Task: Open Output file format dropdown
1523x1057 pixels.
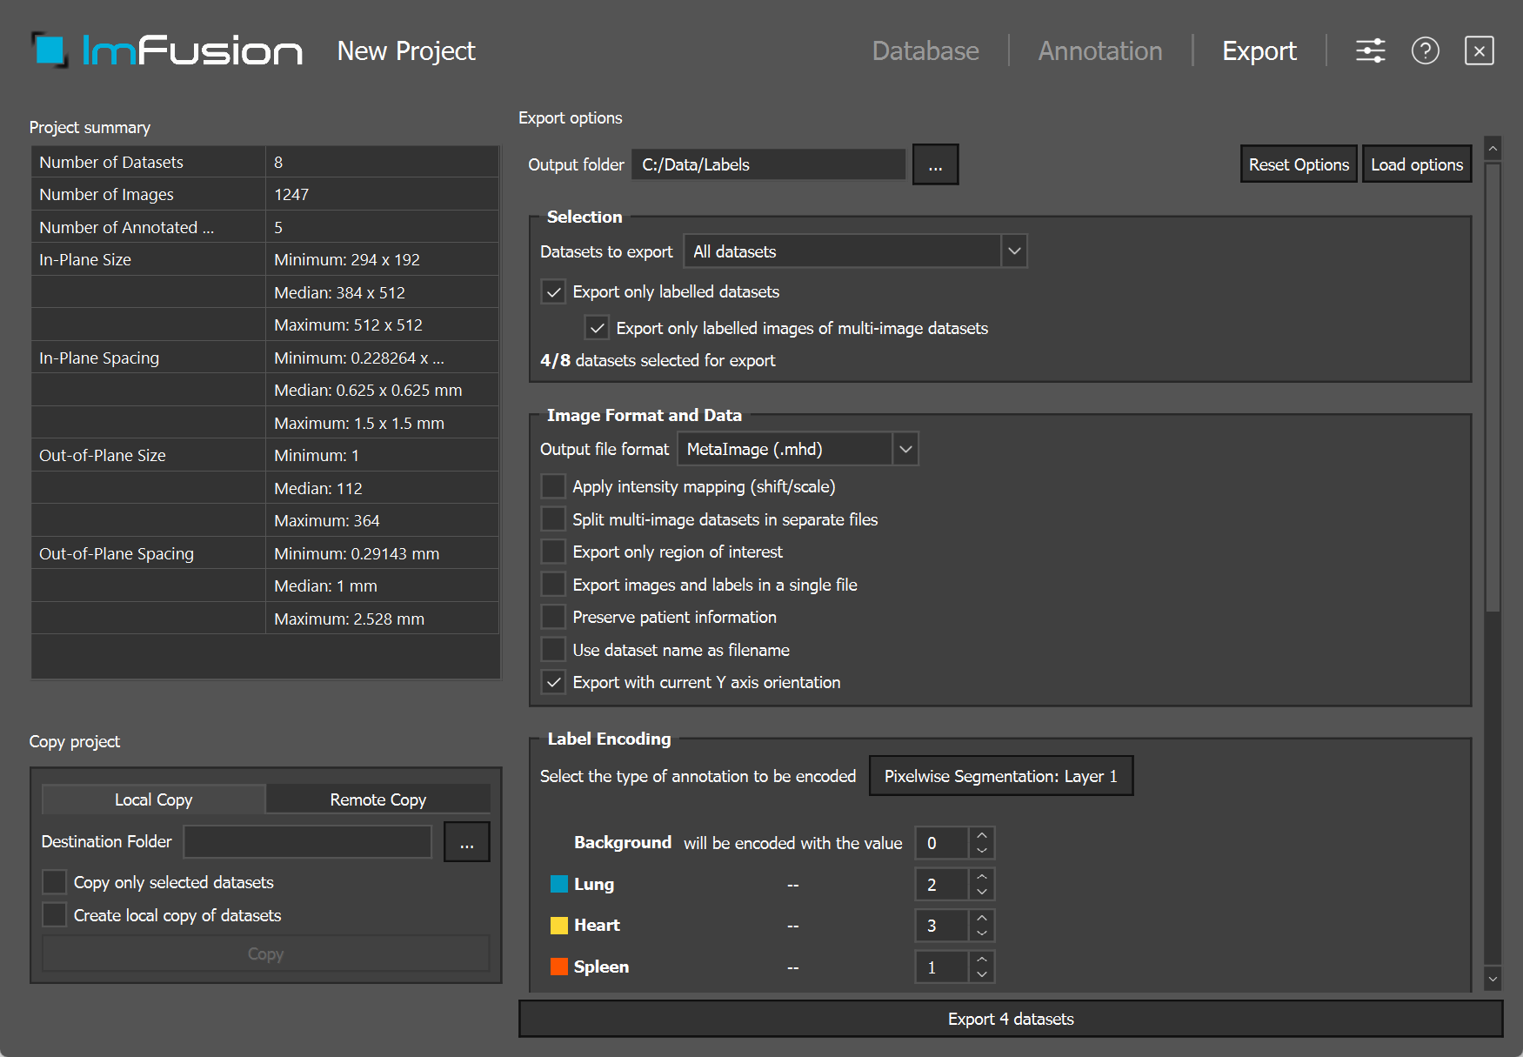Action: (798, 449)
